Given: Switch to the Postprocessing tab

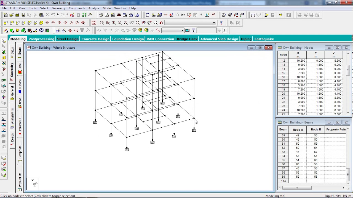Looking at the screenshot, I should point(41,39).
